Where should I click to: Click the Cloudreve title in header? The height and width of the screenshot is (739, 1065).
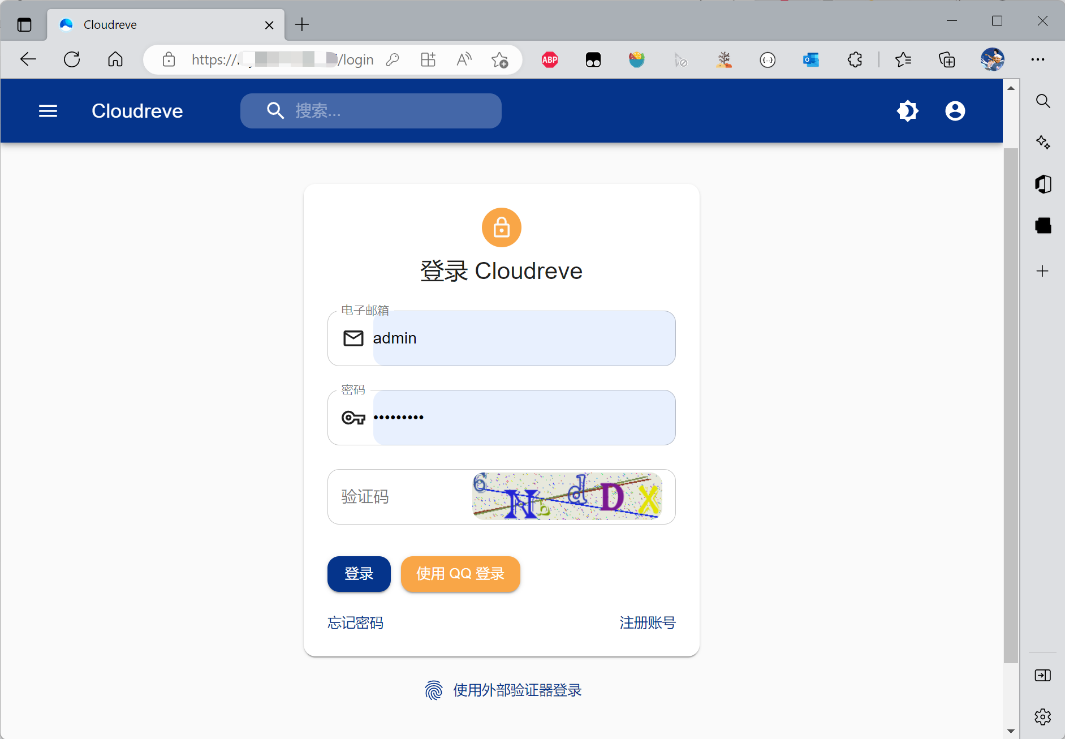[x=137, y=111]
